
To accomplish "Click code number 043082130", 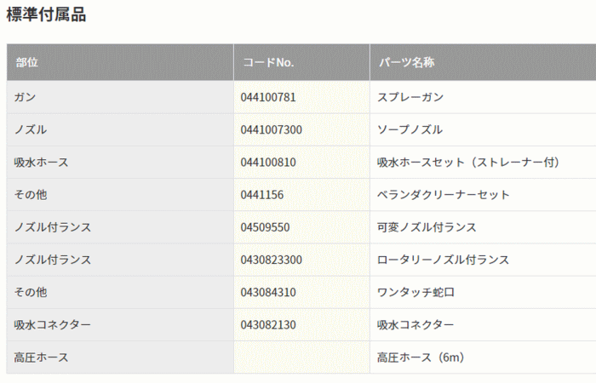I will coord(268,325).
